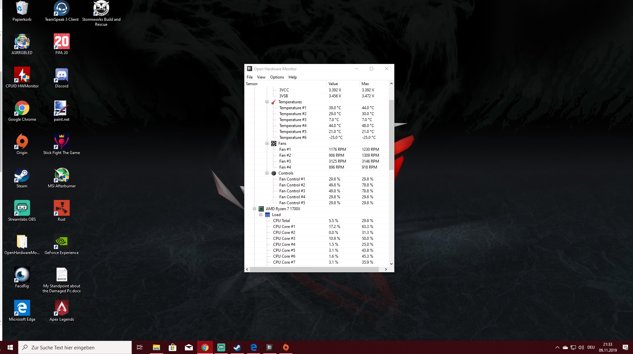Image resolution: width=633 pixels, height=354 pixels.
Task: Select the CPU Core #7 row
Action: pos(317,262)
